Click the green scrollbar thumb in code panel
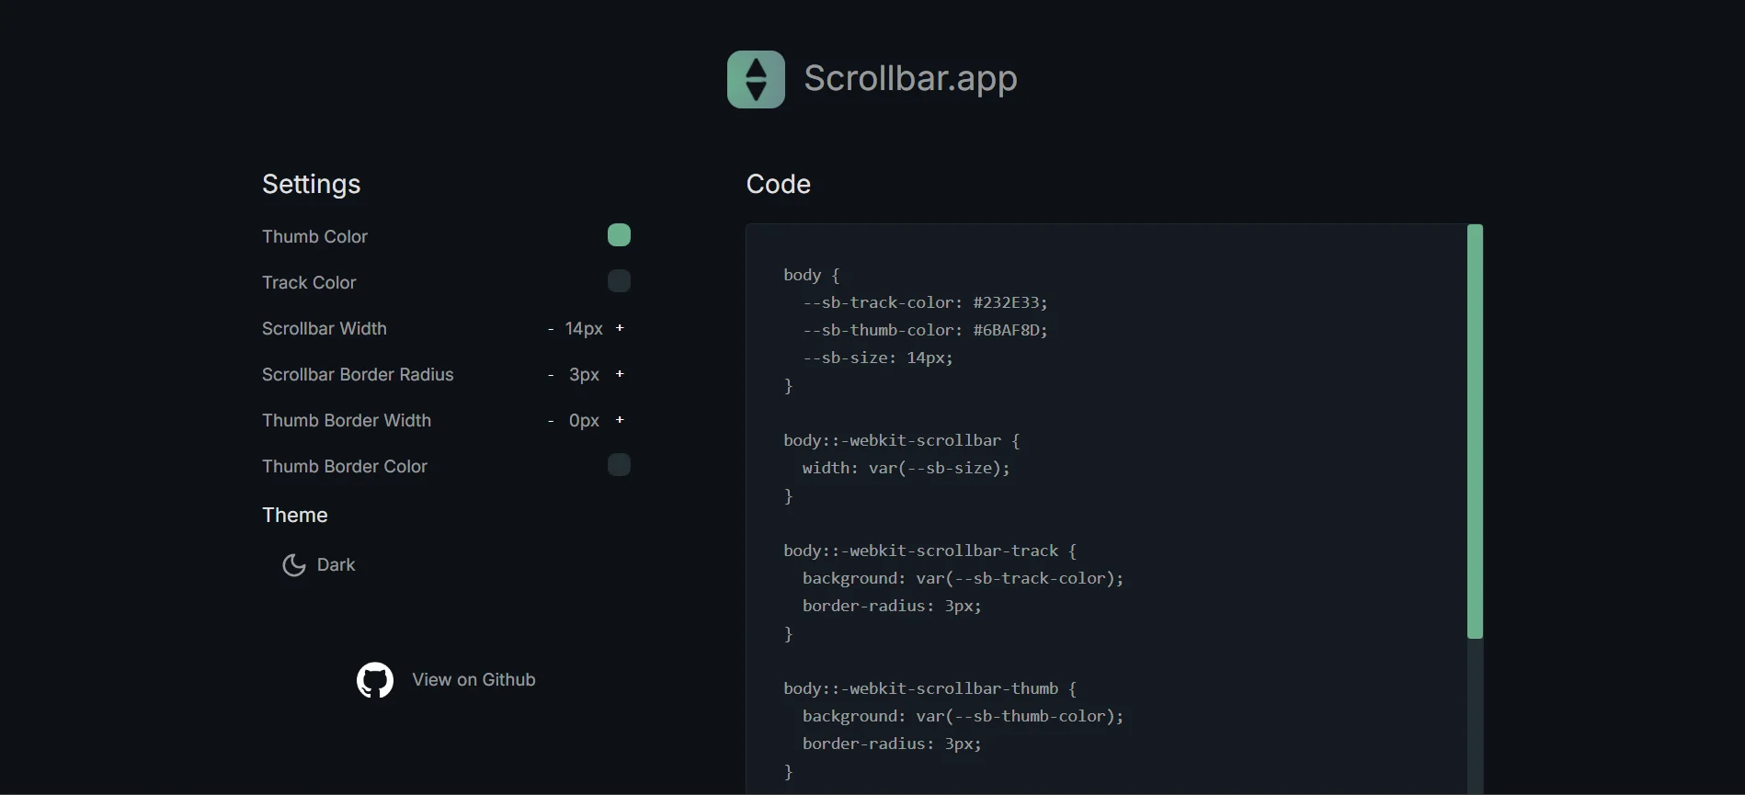 pyautogui.click(x=1475, y=431)
